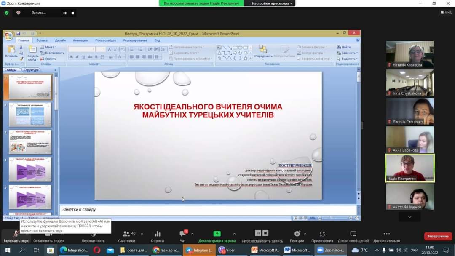455x256 pixels.
Task: Open the Дизайн ribbon tab
Action: (60, 40)
